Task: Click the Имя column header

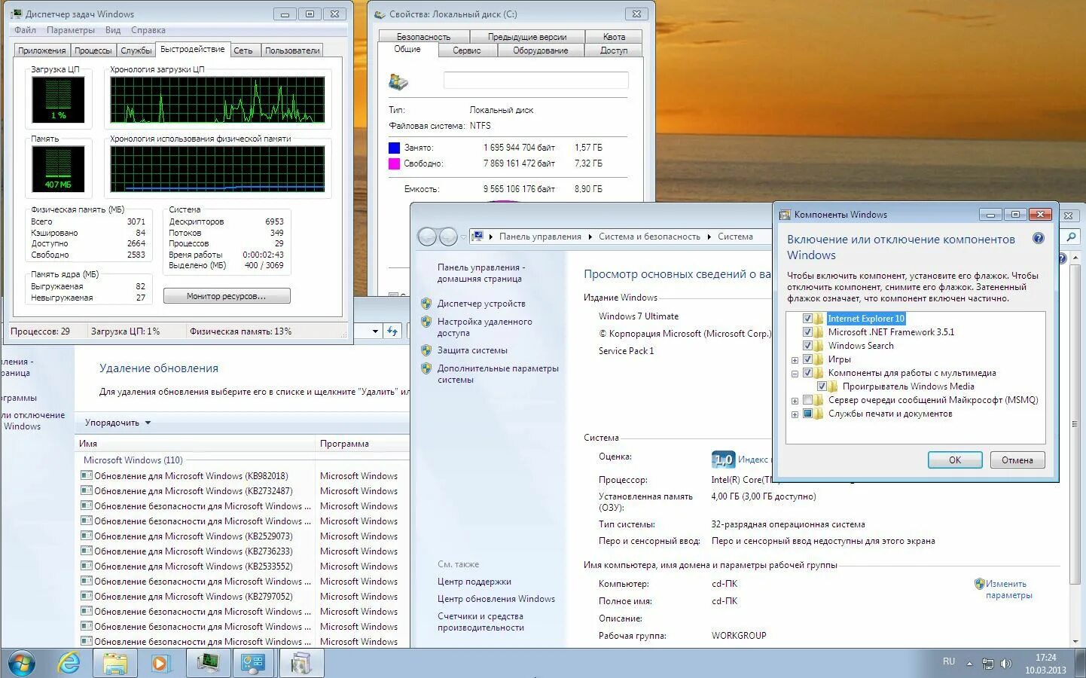Action: 194,444
